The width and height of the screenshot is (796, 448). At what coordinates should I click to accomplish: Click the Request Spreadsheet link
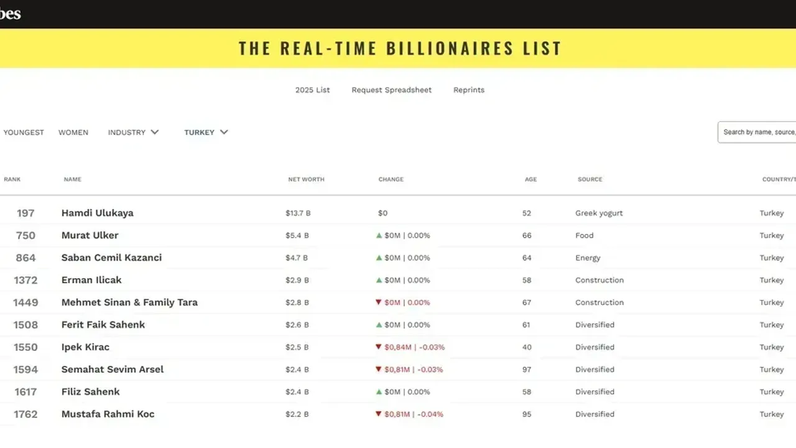(x=391, y=90)
